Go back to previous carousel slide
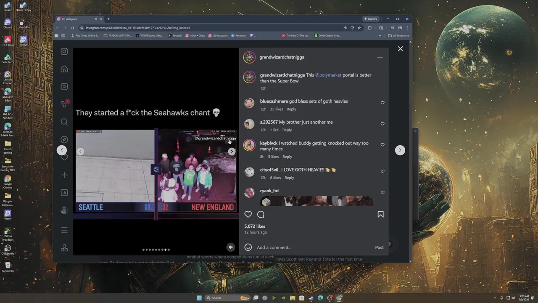 [80, 151]
